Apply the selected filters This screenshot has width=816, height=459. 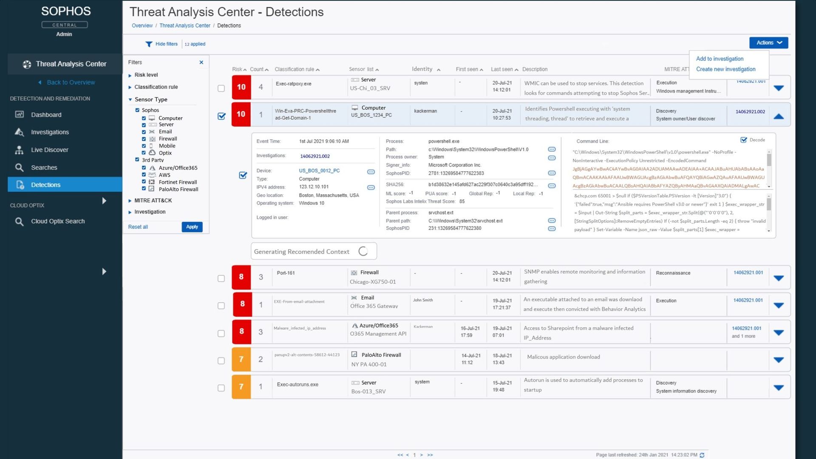point(192,227)
